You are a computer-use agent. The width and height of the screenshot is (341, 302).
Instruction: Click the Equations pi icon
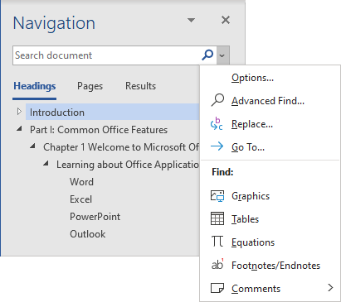217,242
